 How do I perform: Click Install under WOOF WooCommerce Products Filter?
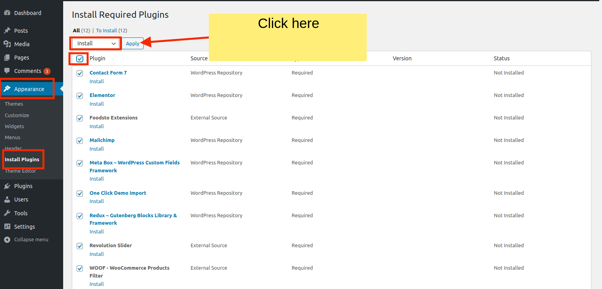coord(97,284)
